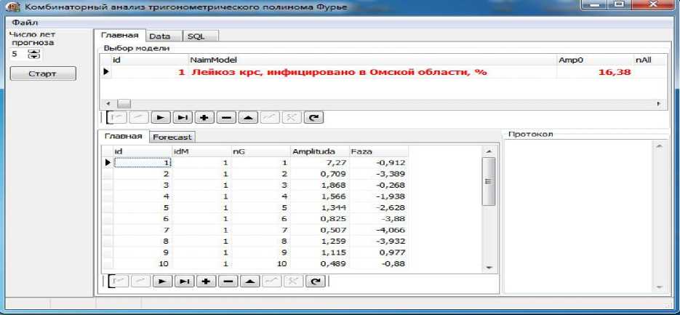
Task: Click next record in upper model navigator
Action: [160, 116]
